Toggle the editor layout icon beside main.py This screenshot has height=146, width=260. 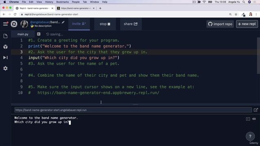point(39,34)
